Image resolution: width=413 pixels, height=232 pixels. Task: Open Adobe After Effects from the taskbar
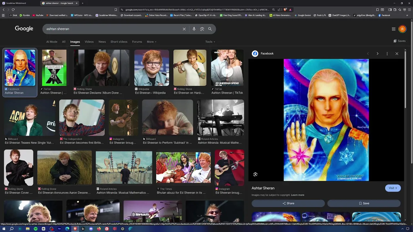(59, 229)
